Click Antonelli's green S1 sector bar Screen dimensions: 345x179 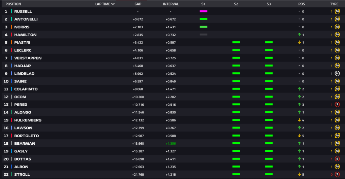click(x=203, y=19)
